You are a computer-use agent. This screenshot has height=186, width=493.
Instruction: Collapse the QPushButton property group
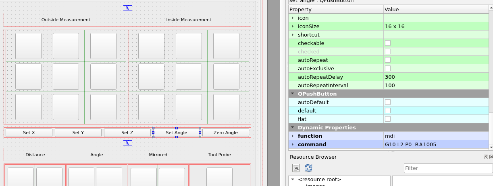[x=293, y=94]
